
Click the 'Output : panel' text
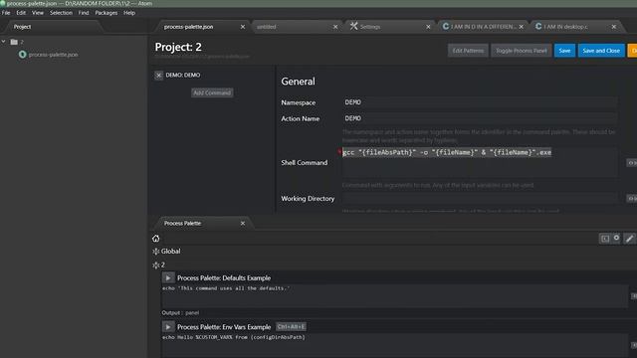point(180,313)
